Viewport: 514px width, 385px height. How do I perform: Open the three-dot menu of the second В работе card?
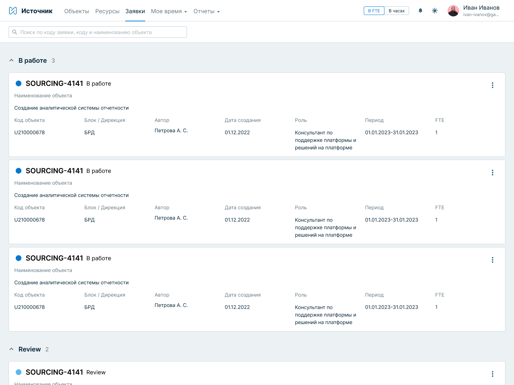pos(493,173)
